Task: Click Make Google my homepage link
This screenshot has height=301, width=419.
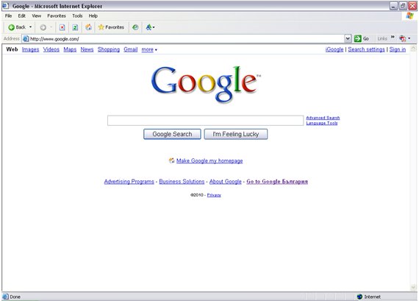Action: tap(209, 160)
